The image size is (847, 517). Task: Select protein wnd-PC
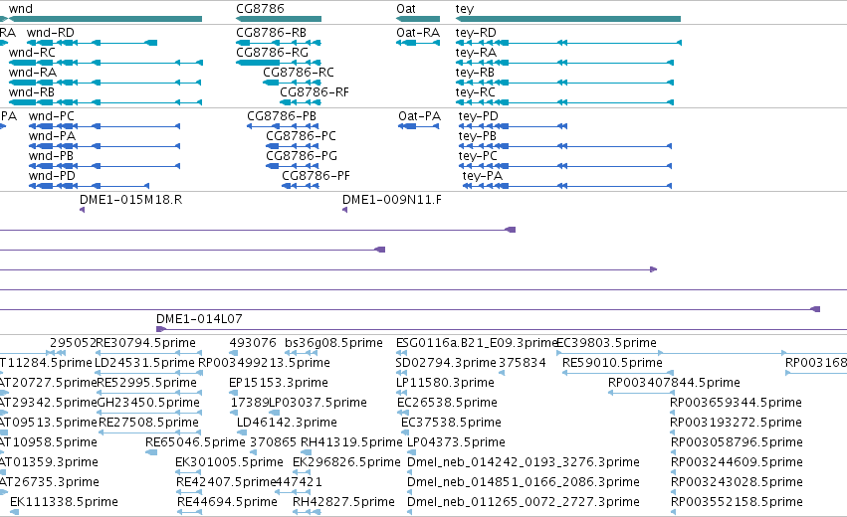52,116
